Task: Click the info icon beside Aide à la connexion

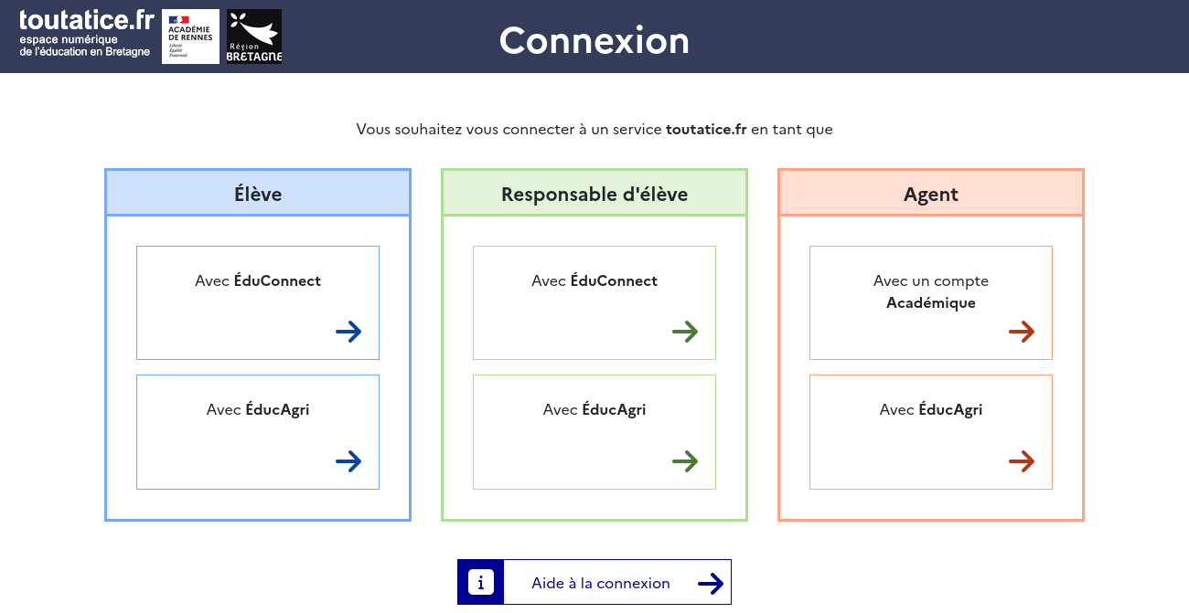Action: point(481,582)
